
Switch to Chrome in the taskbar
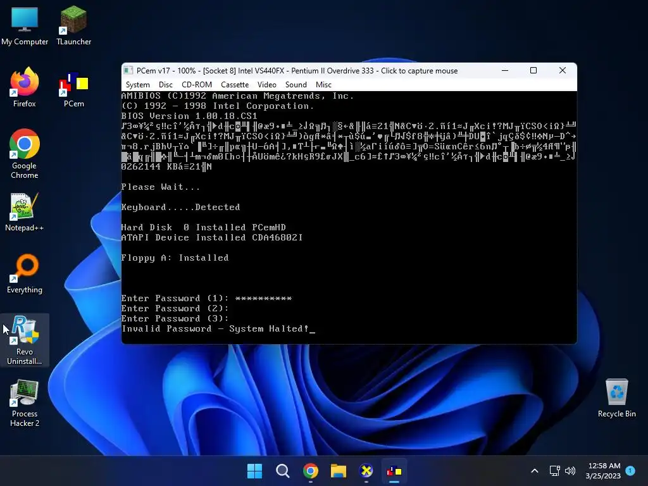[310, 471]
